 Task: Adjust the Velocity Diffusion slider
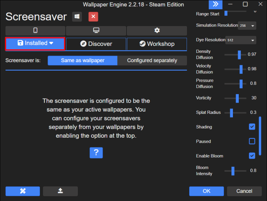pyautogui.click(x=235, y=69)
